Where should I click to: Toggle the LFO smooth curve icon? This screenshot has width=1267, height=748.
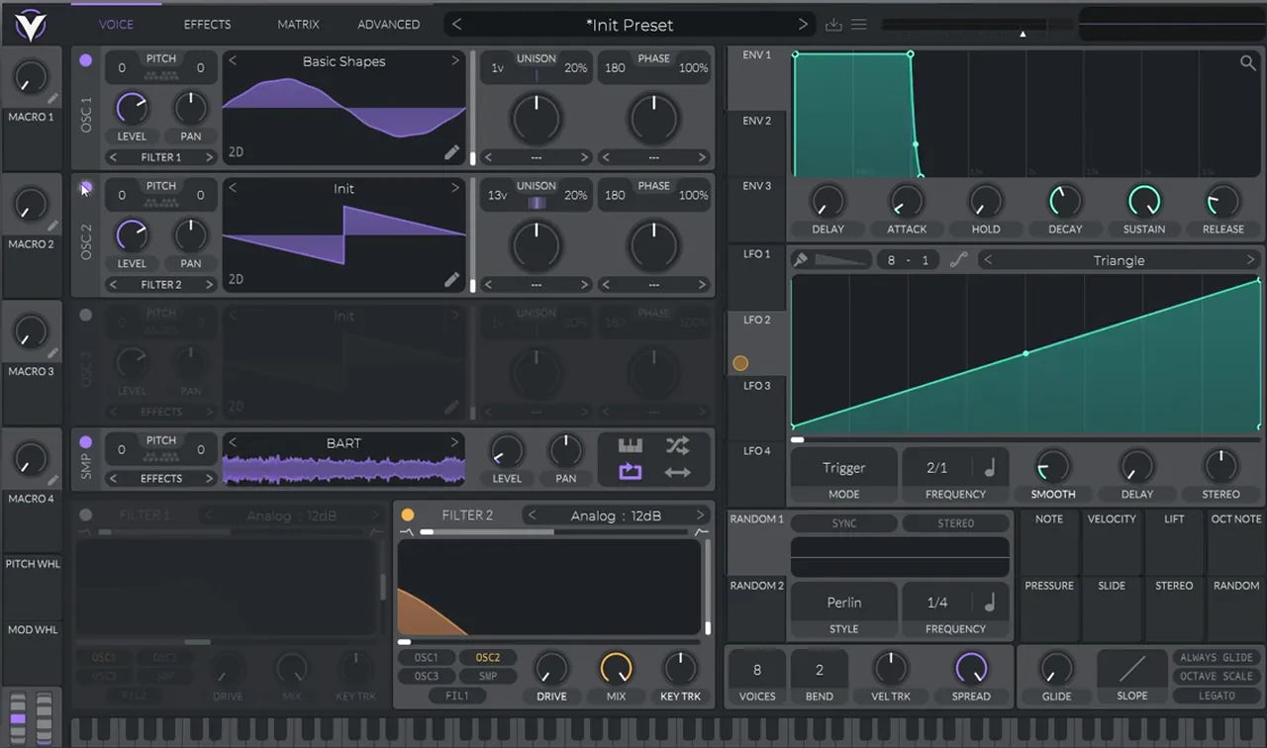958,260
